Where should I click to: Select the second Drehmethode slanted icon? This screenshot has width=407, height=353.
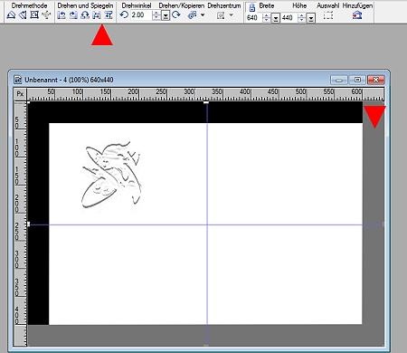pos(23,14)
